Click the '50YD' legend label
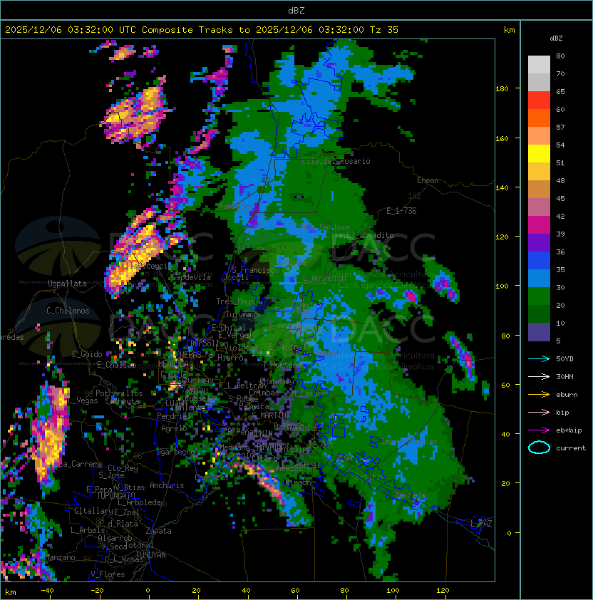Screen dimensions: 593x600 click(564, 359)
